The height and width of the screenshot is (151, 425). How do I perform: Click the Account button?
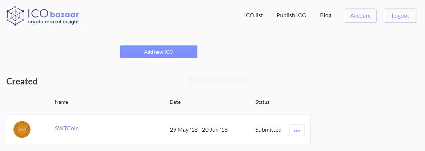point(361,16)
